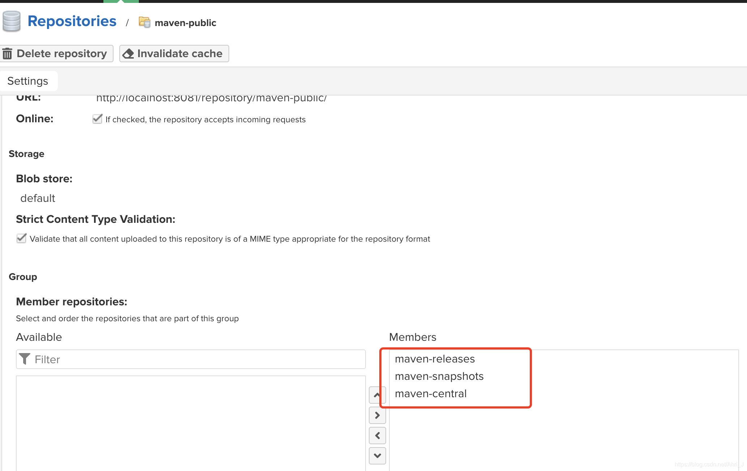Viewport: 747px width, 471px height.
Task: Toggle Strict Content Type Validation checkbox
Action: 21,238
